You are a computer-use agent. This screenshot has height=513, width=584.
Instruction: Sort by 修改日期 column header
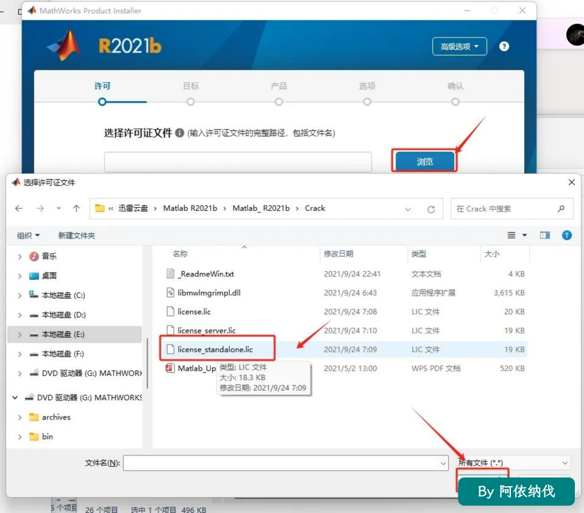tap(338, 253)
